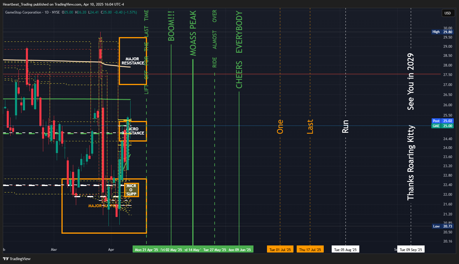The height and width of the screenshot is (264, 459).
Task: Click the 26.00 price axis value
Action: (448, 105)
